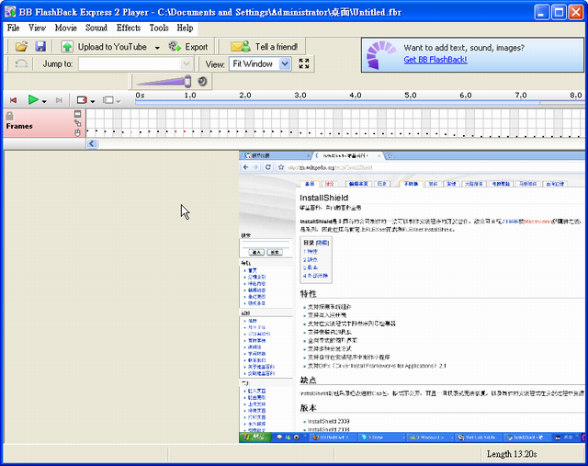The image size is (588, 466).
Task: Open a recording with the folder icon
Action: pyautogui.click(x=22, y=46)
